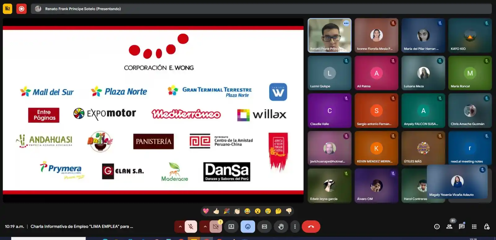Toggle the raise hand button
This screenshot has height=240, width=496.
click(281, 227)
